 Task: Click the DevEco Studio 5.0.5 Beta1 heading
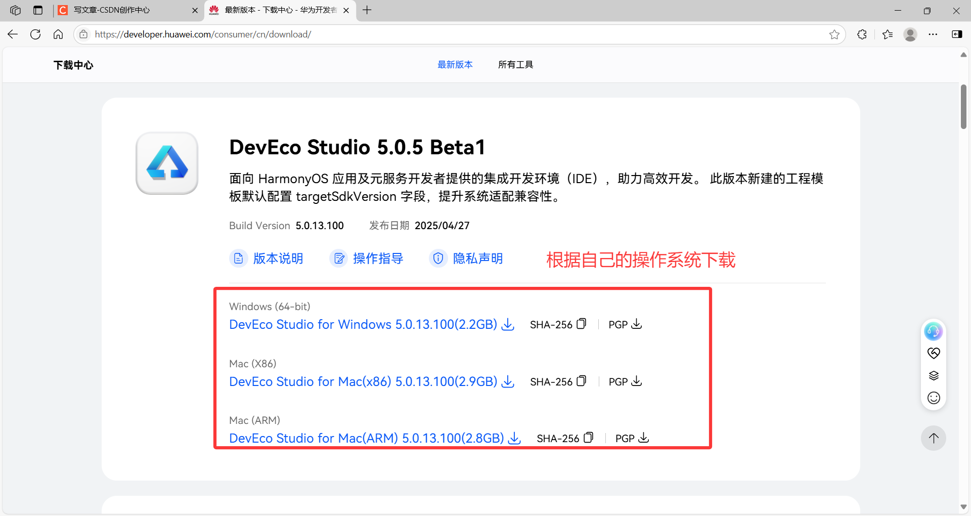[x=357, y=147]
